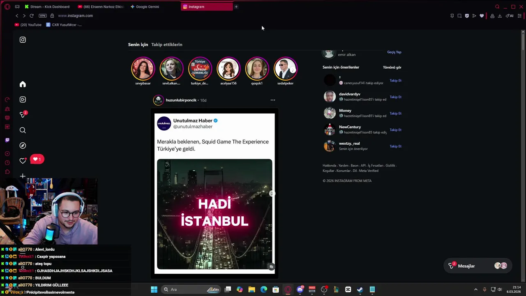The width and height of the screenshot is (526, 296).
Task: Open the Opera profile account icon
Action: point(492,16)
